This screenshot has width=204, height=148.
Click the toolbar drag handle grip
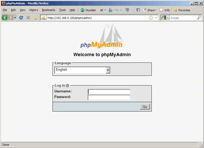pyautogui.click(x=78, y=10)
